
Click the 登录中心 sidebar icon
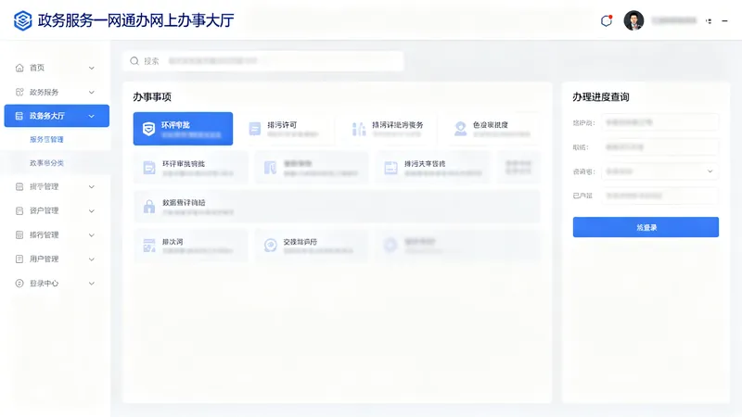(19, 284)
